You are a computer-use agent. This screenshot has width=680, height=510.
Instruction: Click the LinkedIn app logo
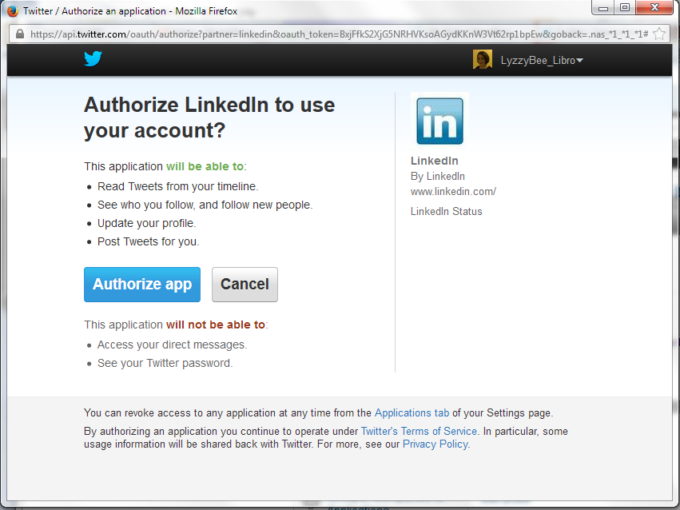[x=439, y=121]
